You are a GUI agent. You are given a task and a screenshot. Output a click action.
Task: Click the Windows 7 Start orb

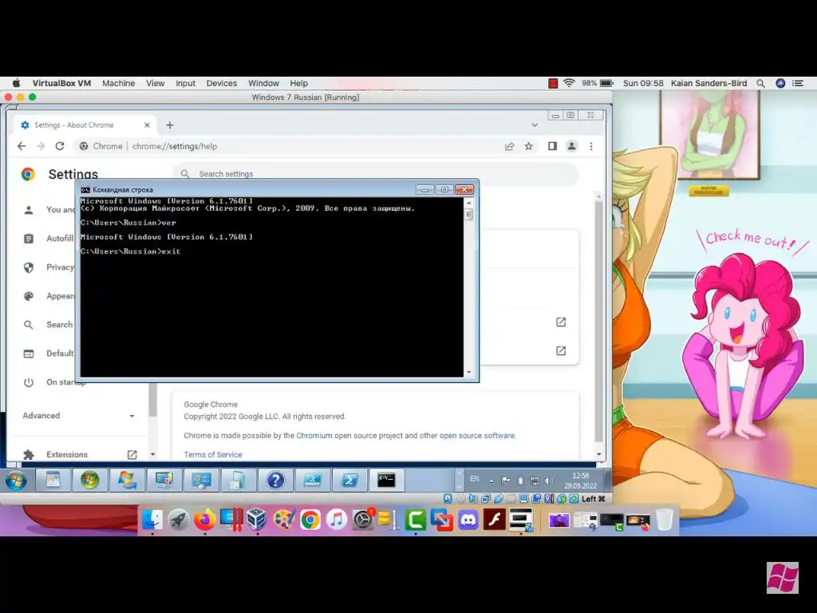click(x=16, y=480)
